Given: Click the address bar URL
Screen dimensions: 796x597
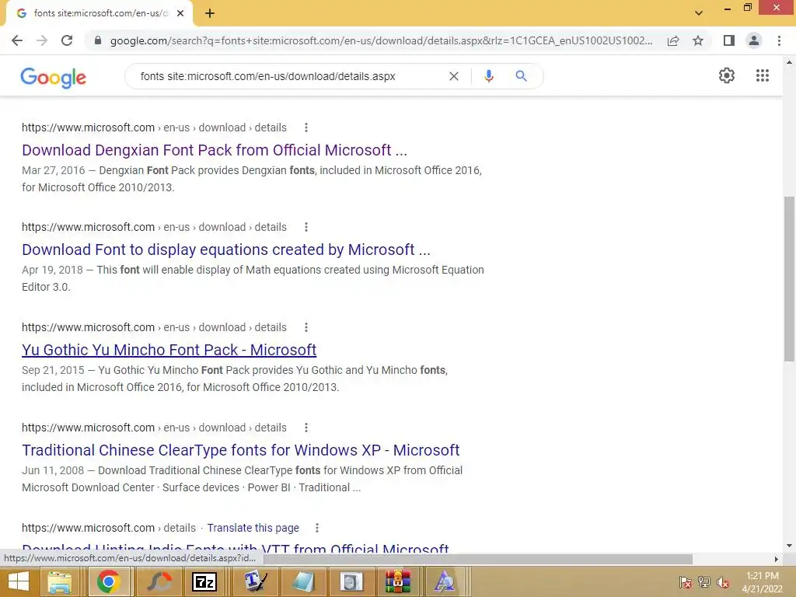Looking at the screenshot, I should (x=381, y=40).
